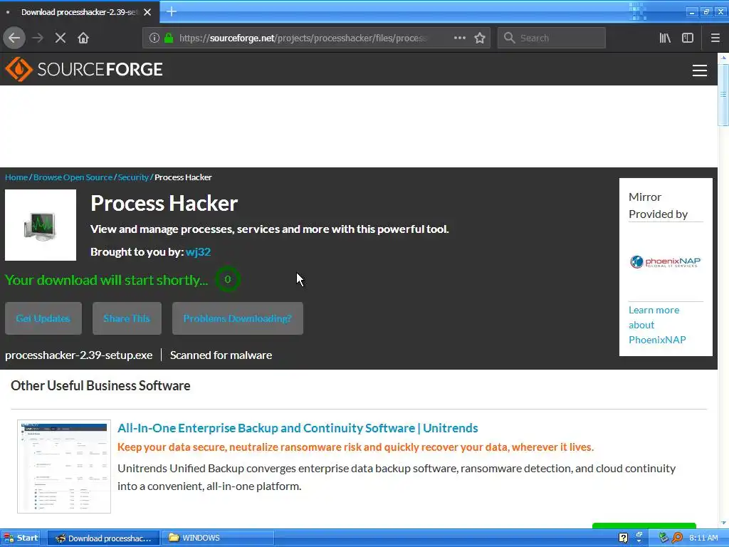
Task: Switch to WINDOWS folder taskbar button
Action: [x=218, y=538]
